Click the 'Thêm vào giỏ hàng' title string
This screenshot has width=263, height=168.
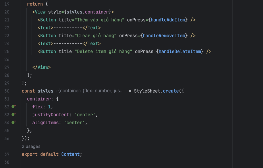(x=99, y=20)
